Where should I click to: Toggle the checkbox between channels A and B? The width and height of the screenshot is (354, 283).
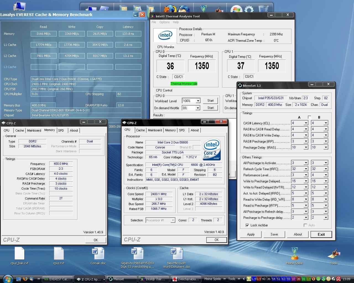click(309, 117)
